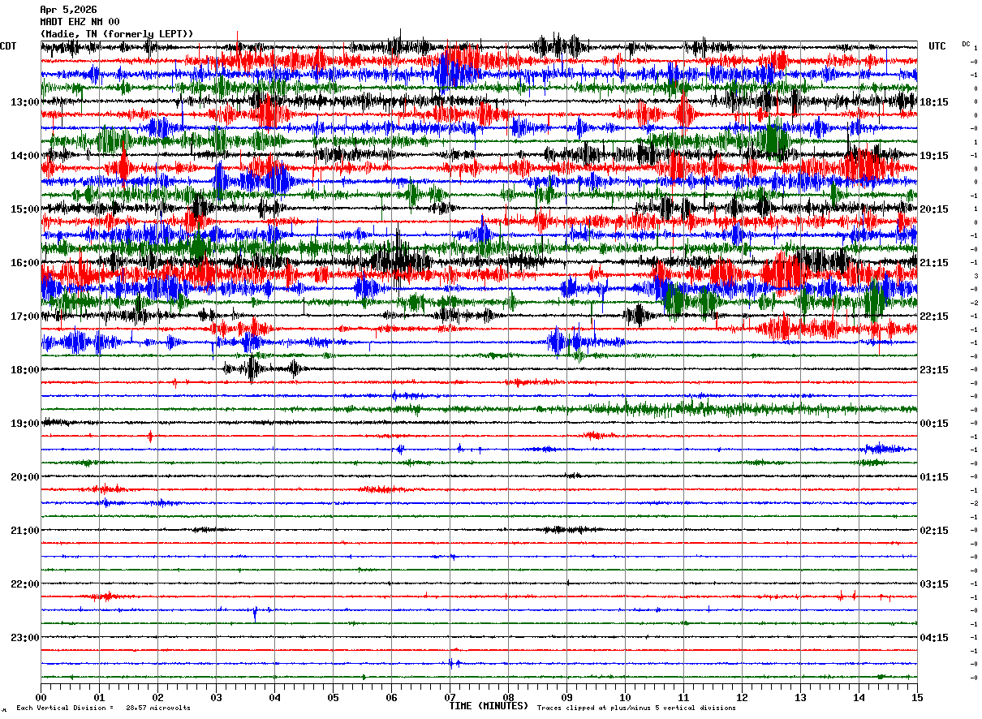The width and height of the screenshot is (982, 719).
Task: Select the 17:00 CDT time label
Action: pos(25,316)
